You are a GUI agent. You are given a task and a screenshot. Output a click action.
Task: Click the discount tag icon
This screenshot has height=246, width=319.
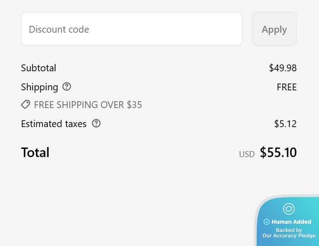click(26, 105)
